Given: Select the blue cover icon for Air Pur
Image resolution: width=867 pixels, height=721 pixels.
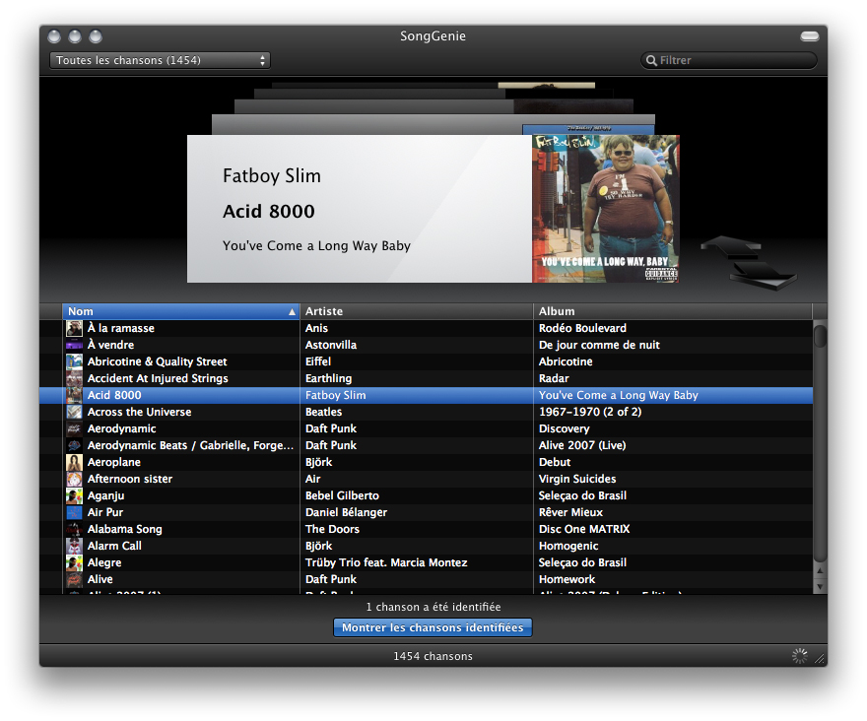Looking at the screenshot, I should 74,512.
